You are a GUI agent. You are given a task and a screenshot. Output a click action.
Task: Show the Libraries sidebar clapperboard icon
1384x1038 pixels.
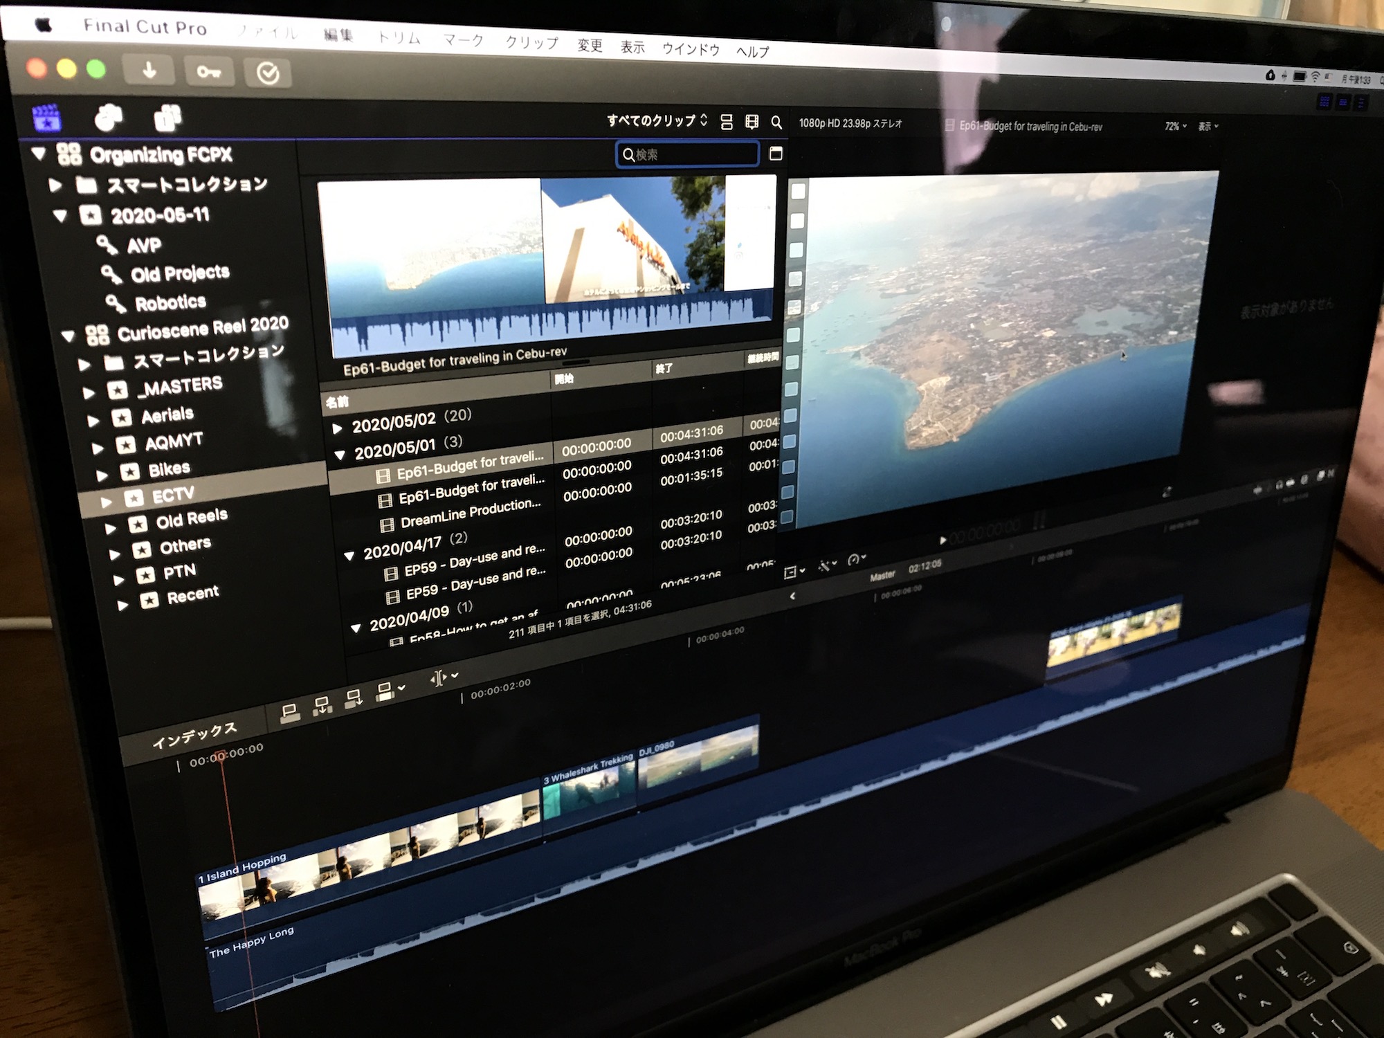[47, 118]
